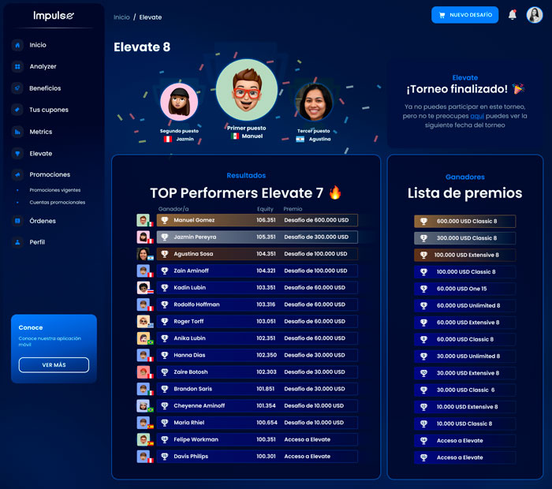Select the Zaire Botosh result row
Image resolution: width=552 pixels, height=489 pixels.
pos(257,372)
